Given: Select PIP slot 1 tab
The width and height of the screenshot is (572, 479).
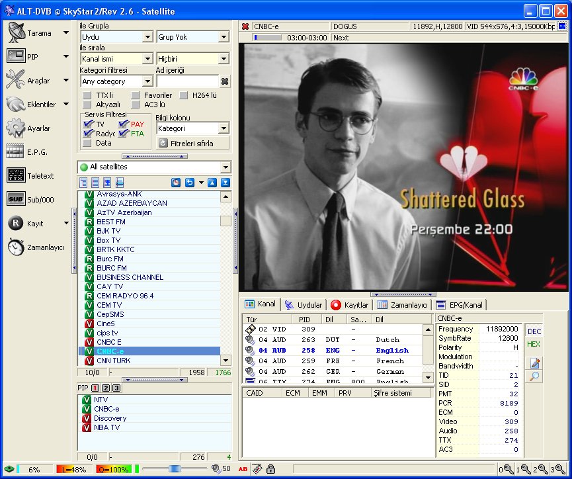Looking at the screenshot, I should point(95,388).
